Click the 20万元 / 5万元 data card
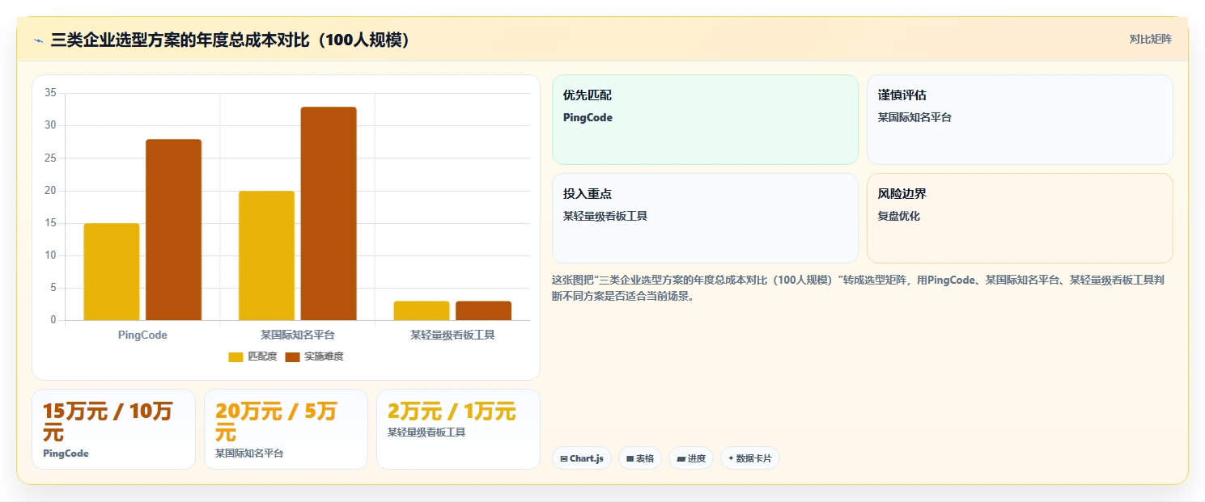The height and width of the screenshot is (502, 1205). (286, 429)
